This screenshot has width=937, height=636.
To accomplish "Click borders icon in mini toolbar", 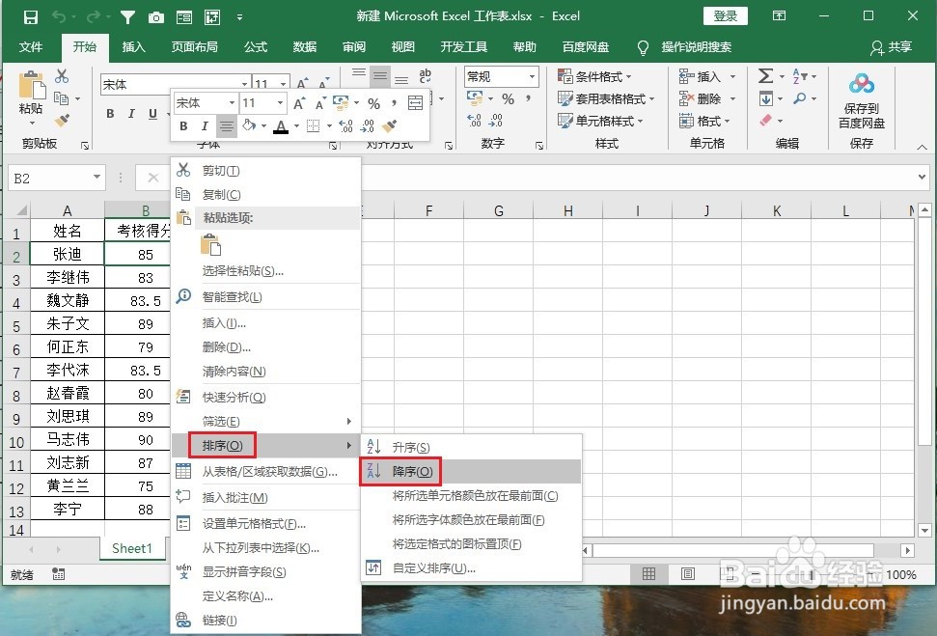I will tap(313, 126).
